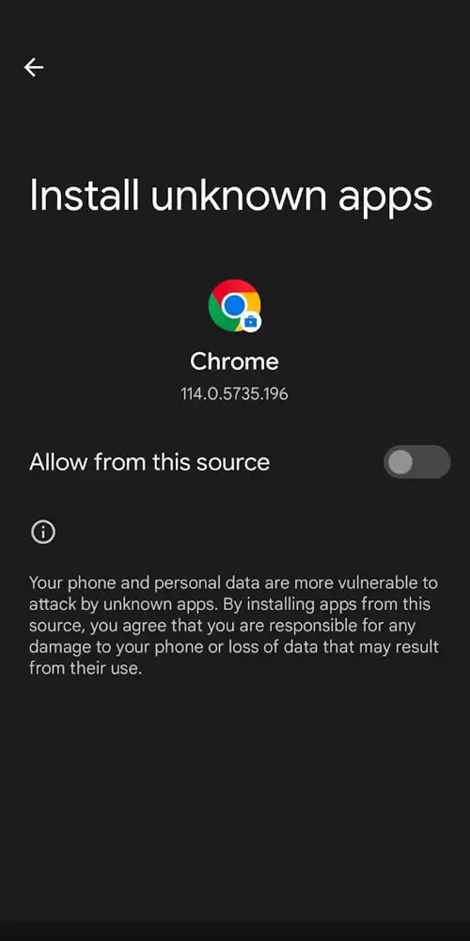
Task: Tap the grey knob of the toggle
Action: point(399,462)
